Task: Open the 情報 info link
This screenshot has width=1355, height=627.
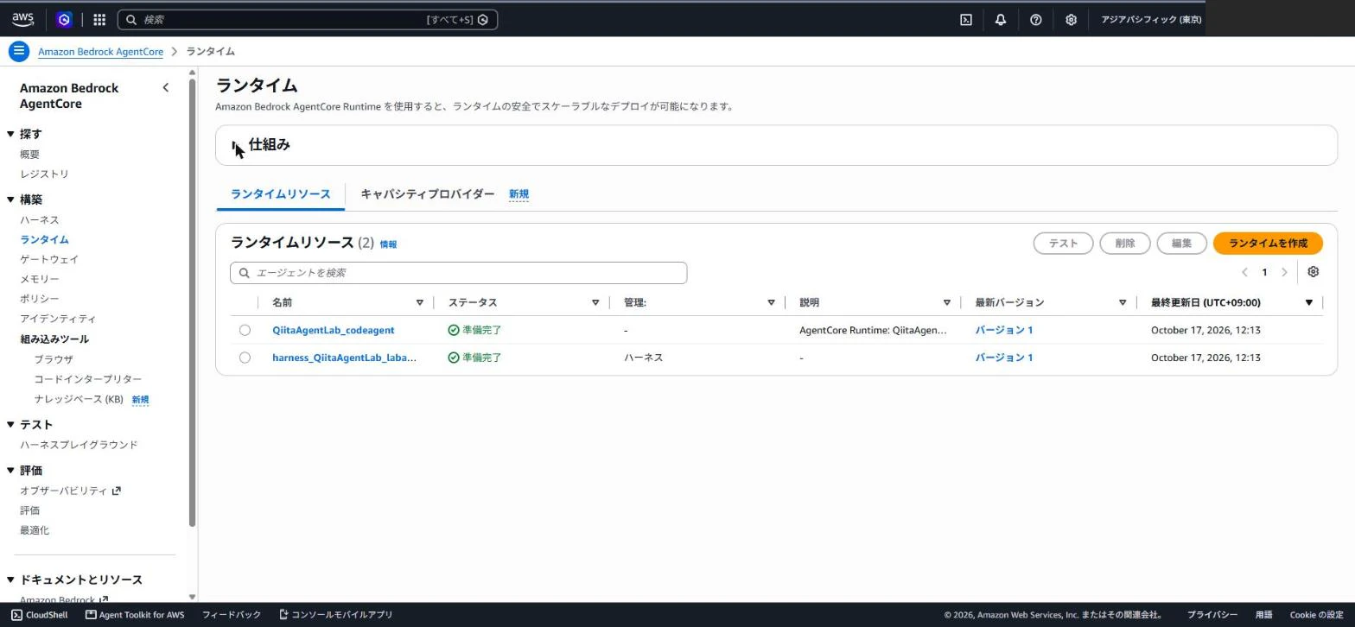Action: pos(388,244)
